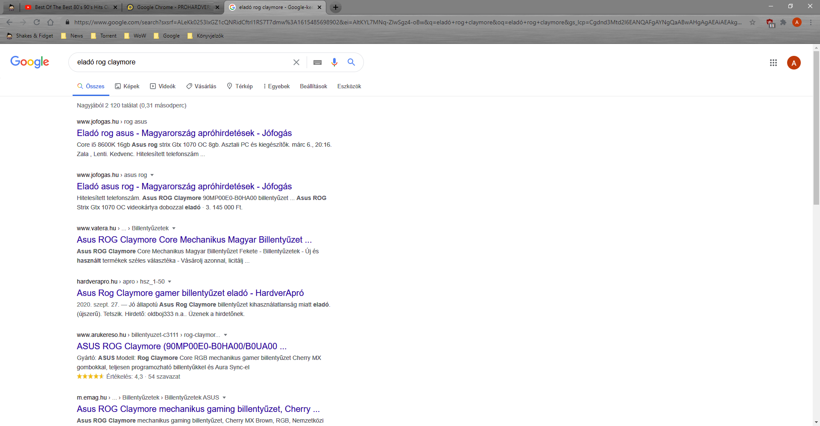
Task: Close the eladó rog claymore tab
Action: click(x=319, y=7)
